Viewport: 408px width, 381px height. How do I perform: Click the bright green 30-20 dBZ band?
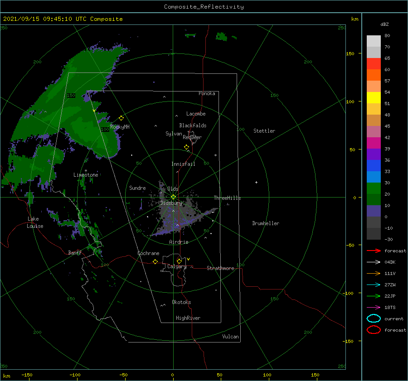coord(374,188)
